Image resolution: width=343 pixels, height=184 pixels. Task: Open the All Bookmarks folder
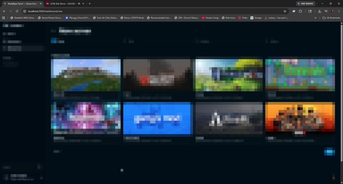pyautogui.click(x=332, y=18)
